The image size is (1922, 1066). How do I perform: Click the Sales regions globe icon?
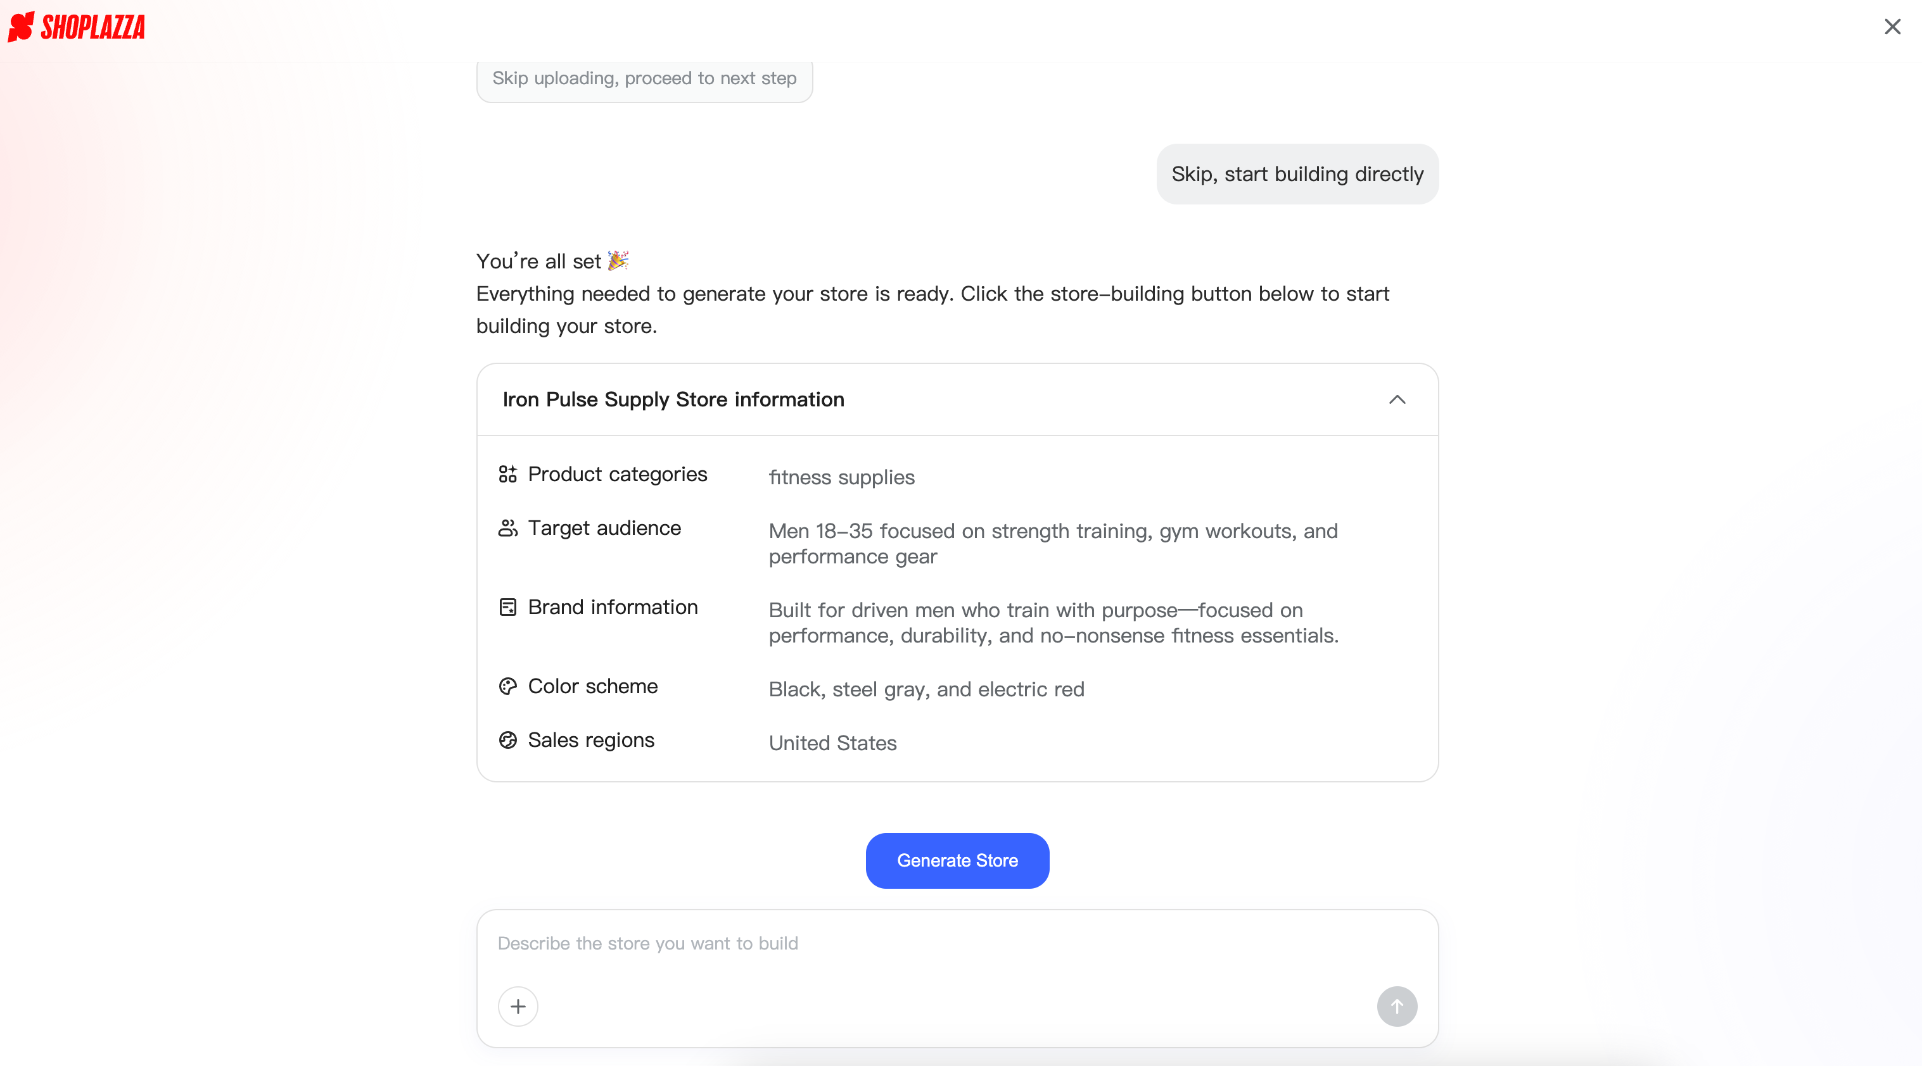507,739
